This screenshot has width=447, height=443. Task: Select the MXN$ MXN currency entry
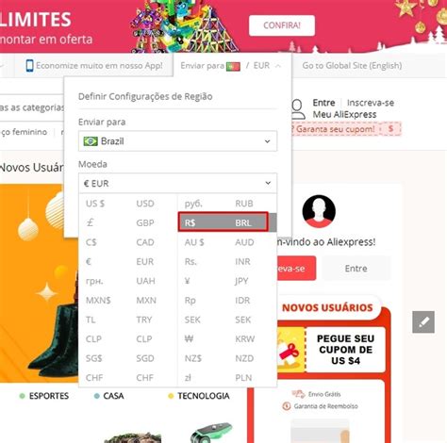(x=128, y=300)
